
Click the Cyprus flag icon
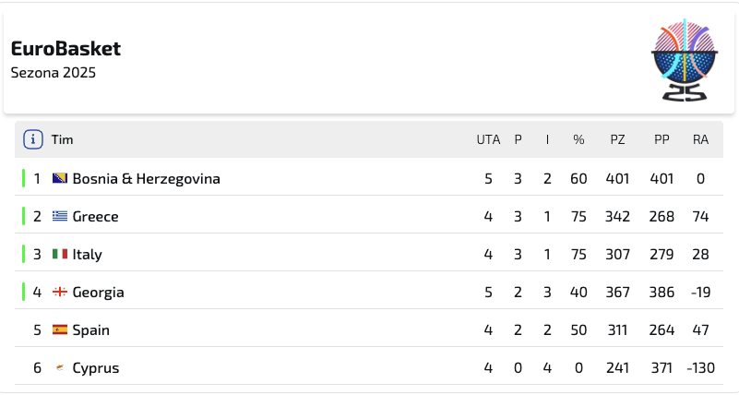[60, 367]
